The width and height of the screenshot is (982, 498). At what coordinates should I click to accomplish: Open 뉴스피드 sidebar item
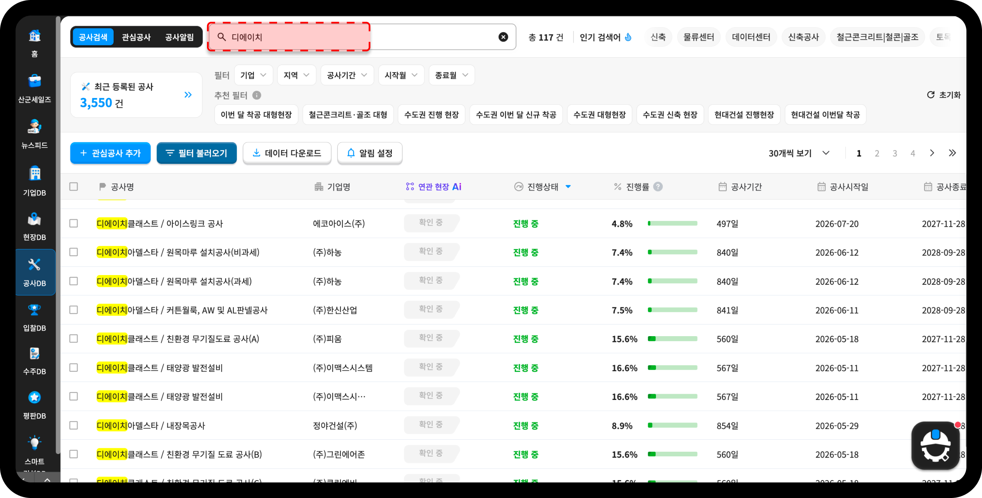coord(35,134)
